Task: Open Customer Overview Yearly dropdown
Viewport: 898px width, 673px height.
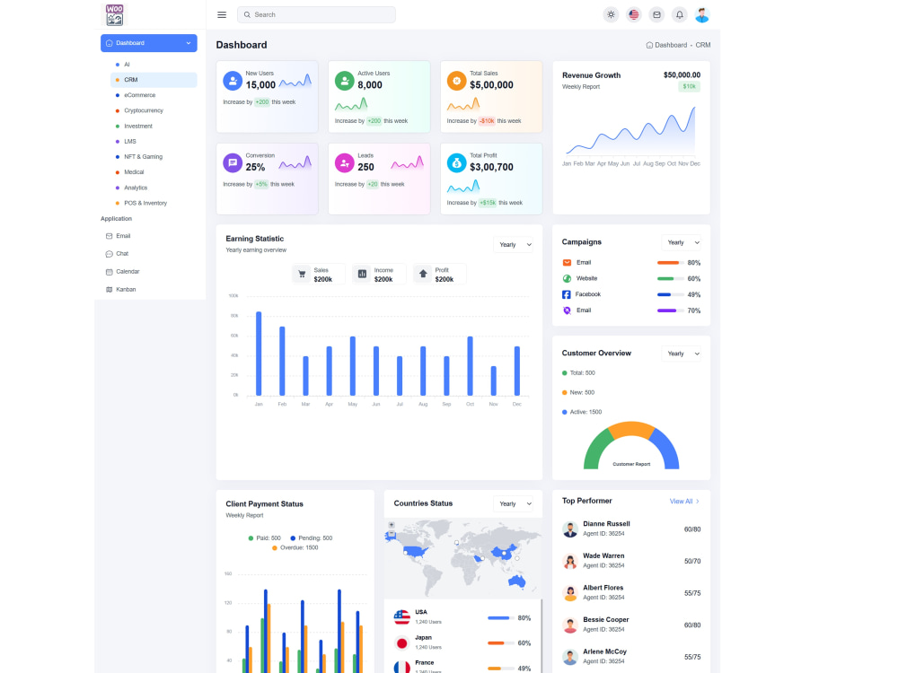Action: point(681,354)
